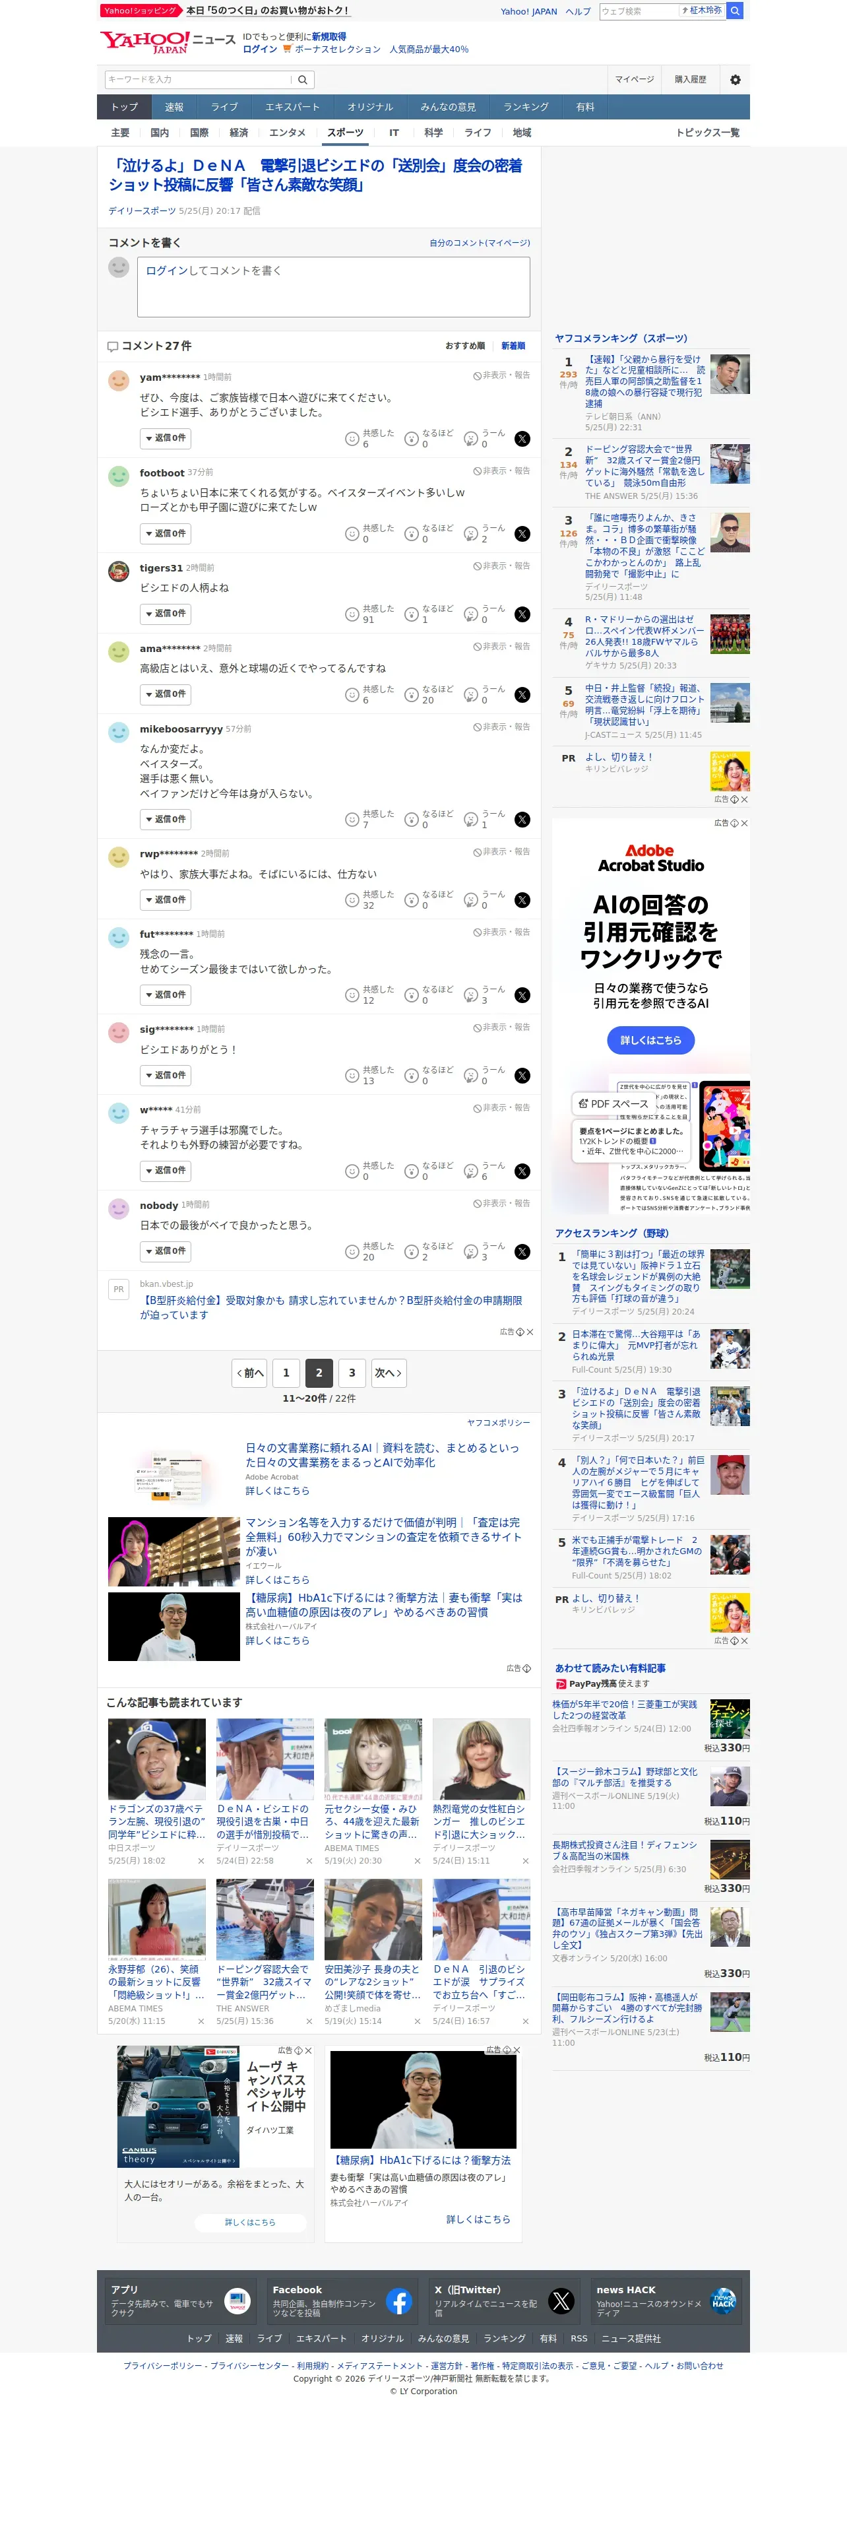Select the 経済 category tab
This screenshot has height=2542, width=847.
click(x=239, y=133)
